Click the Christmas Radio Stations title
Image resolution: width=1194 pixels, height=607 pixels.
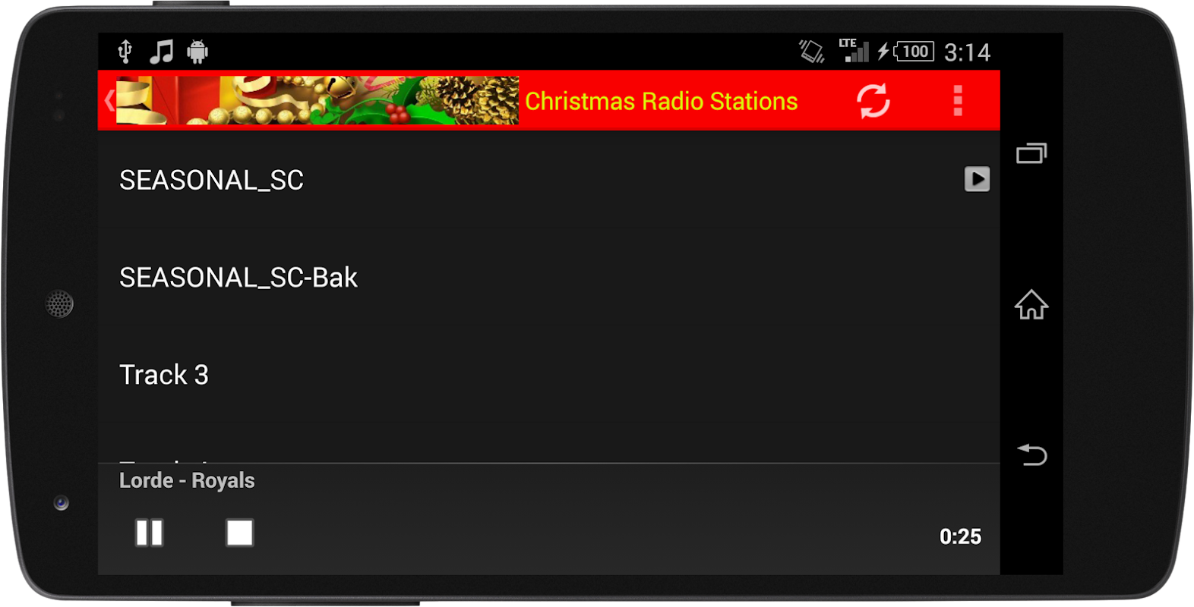pos(661,101)
